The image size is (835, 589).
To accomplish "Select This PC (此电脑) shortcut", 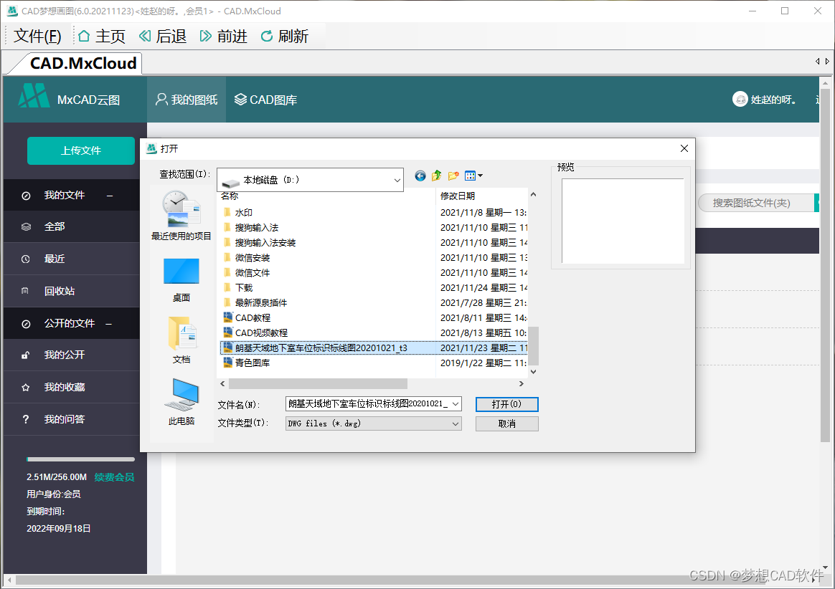I will 181,402.
